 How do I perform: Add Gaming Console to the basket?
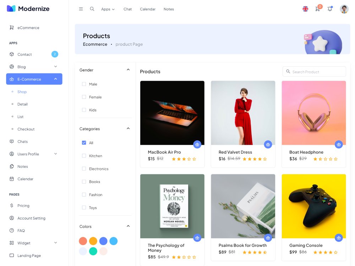click(x=339, y=238)
